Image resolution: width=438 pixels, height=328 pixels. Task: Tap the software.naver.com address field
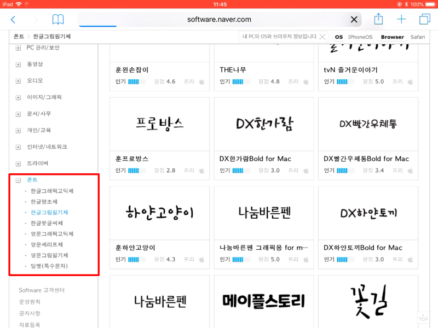pos(220,20)
